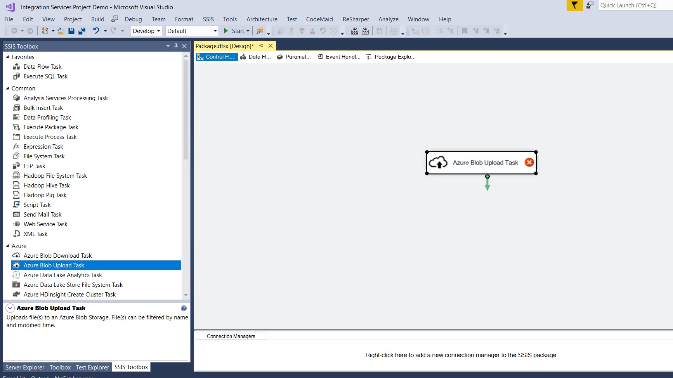
Task: Click the Script Task icon
Action: [x=16, y=205]
